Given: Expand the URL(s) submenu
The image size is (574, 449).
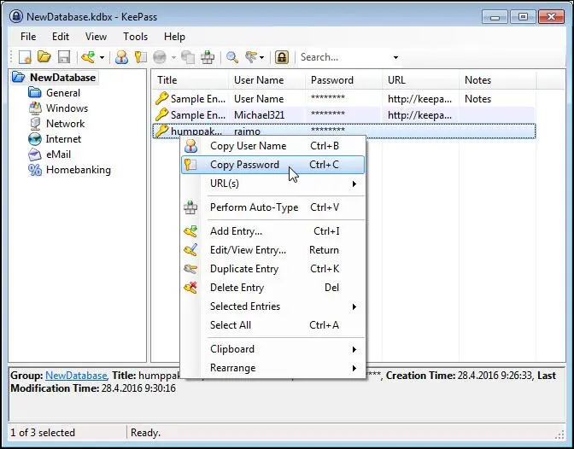Looking at the screenshot, I should coord(273,184).
